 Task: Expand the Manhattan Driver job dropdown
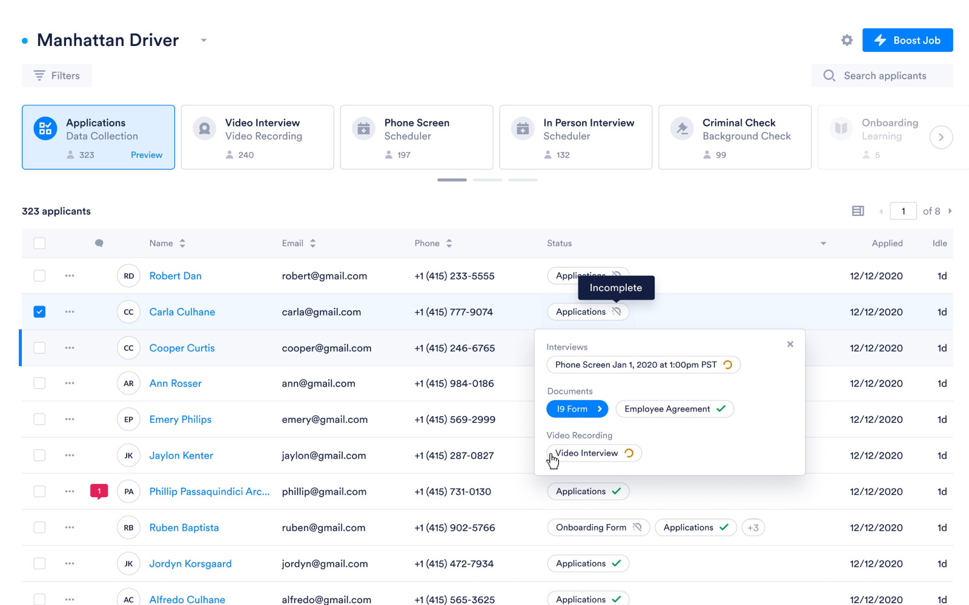pos(203,41)
